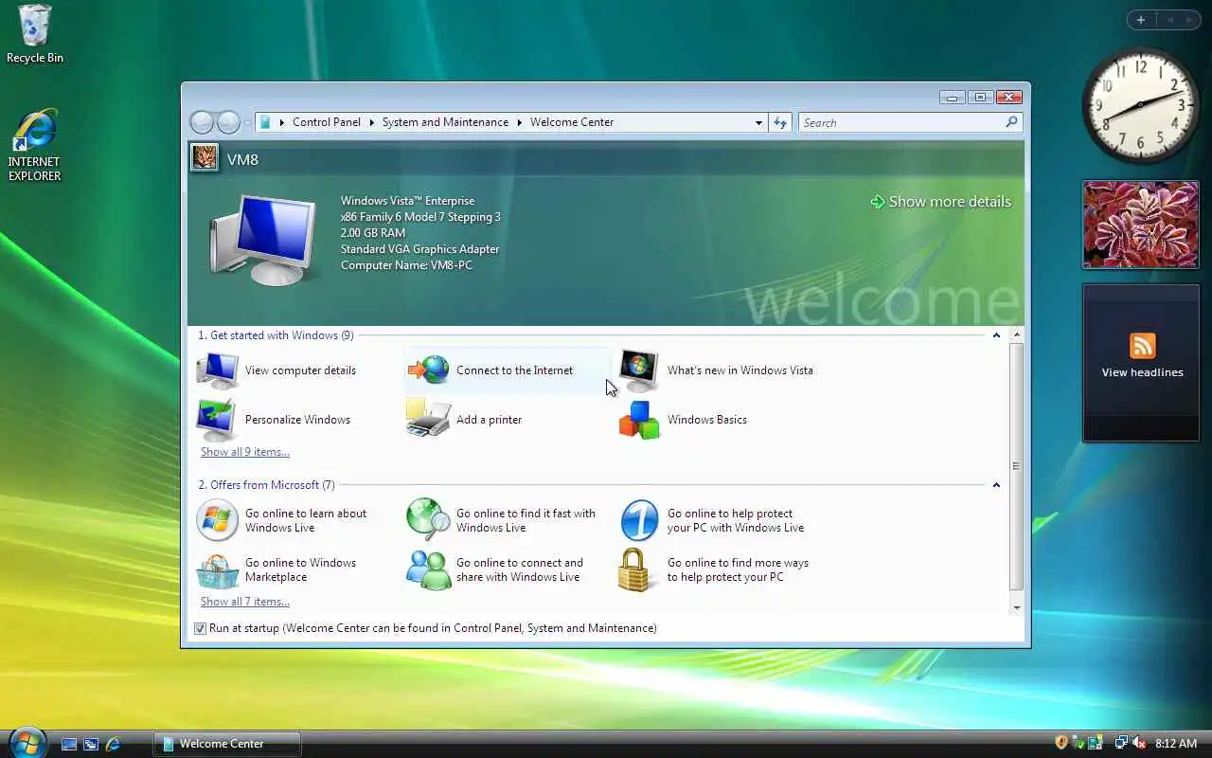Image resolution: width=1212 pixels, height=758 pixels.
Task: Open the Windows Marketplace basket icon
Action: (218, 570)
